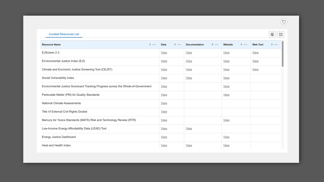324x182 pixels.
Task: Select 'Climate and Economic Justice Screening Tool (CEJST)'
Action: click(77, 70)
